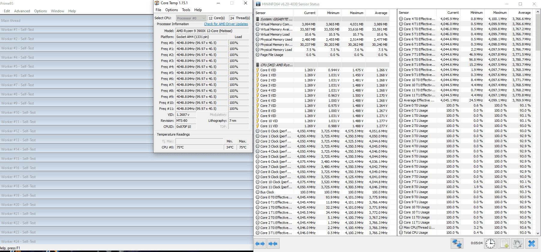Click the chip icon of System: GIGABYTE header
This screenshot has width=541, height=252.
coord(258,19)
